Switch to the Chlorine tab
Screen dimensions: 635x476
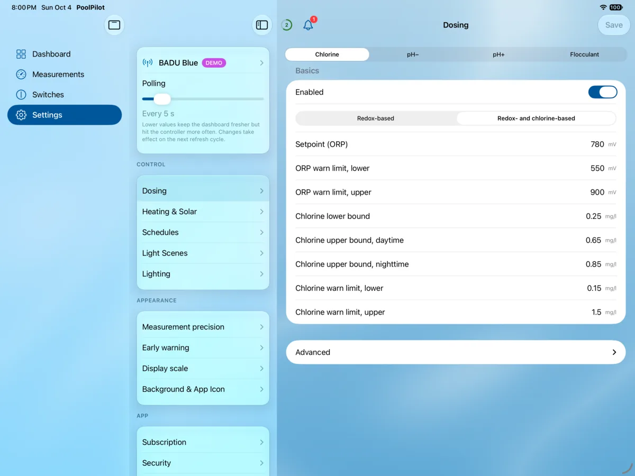(327, 54)
